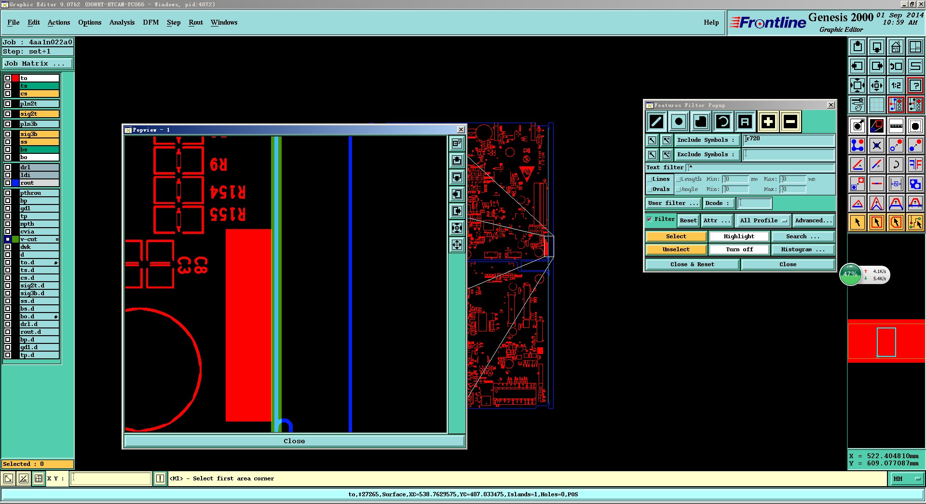Click the Highlight button
The height and width of the screenshot is (504, 926).
(739, 236)
